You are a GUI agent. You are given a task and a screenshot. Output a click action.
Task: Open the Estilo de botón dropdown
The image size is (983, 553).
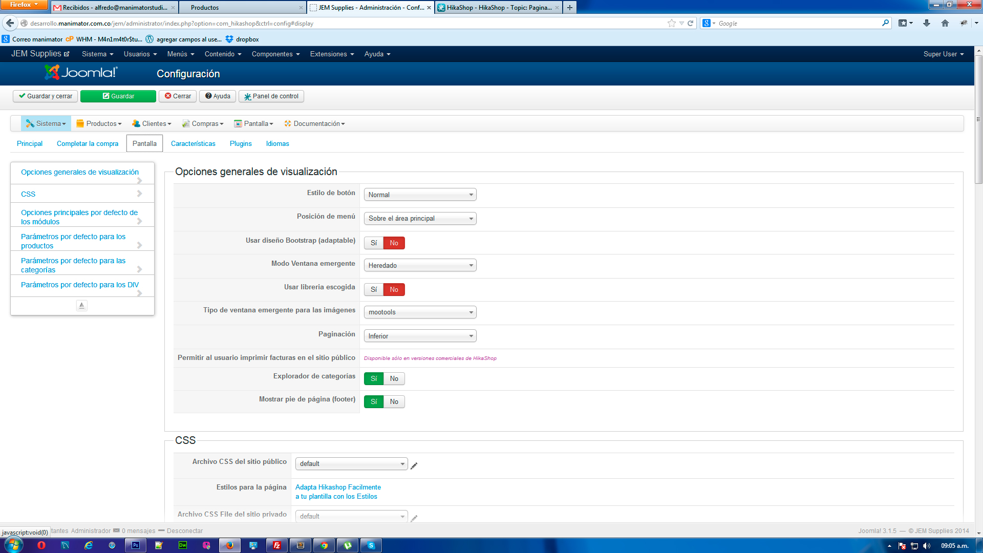pyautogui.click(x=420, y=195)
